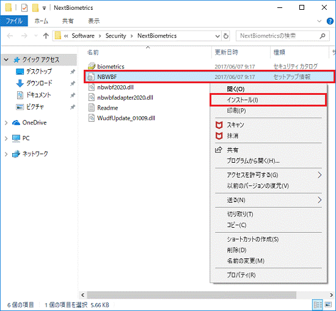Select the Readme file
The height and width of the screenshot is (311, 336).
108,108
